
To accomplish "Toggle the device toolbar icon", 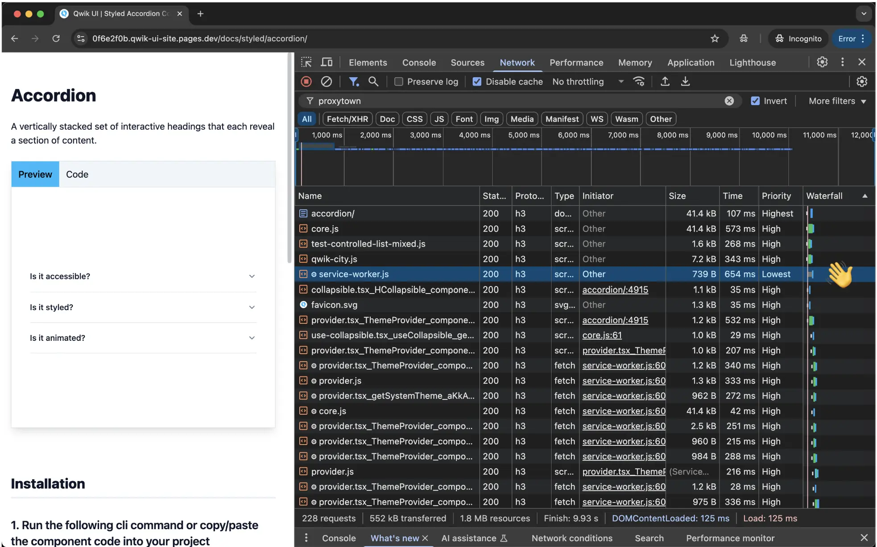I will 327,62.
